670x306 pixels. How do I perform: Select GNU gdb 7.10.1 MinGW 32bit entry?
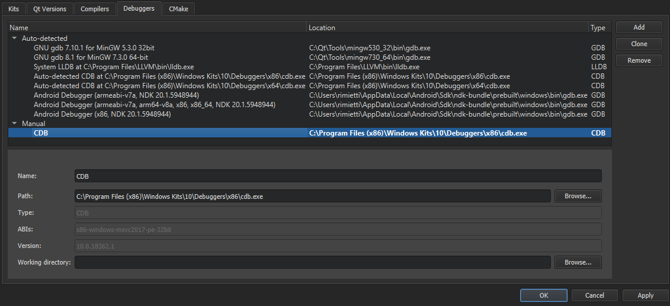[x=94, y=48]
